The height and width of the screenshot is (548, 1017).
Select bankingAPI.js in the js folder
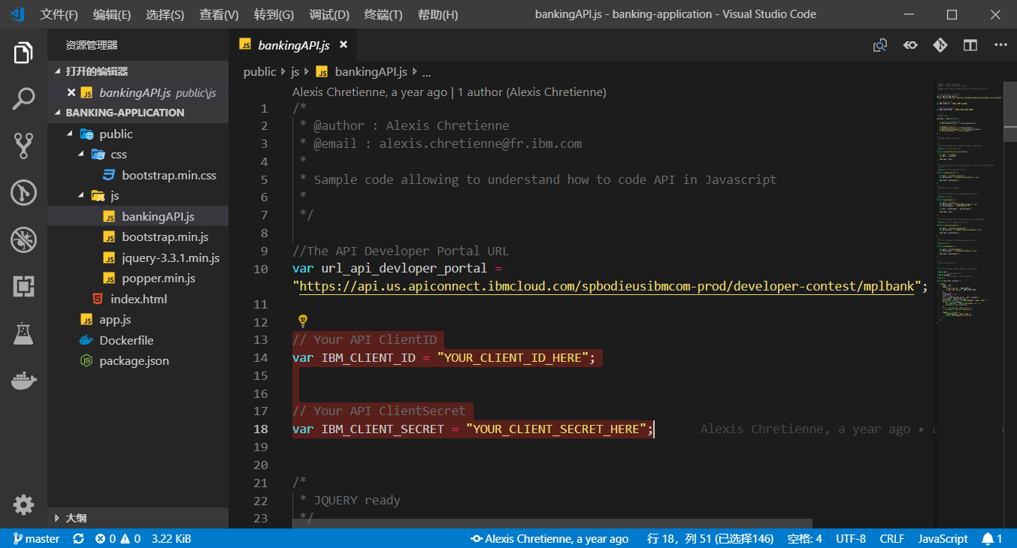138,216
